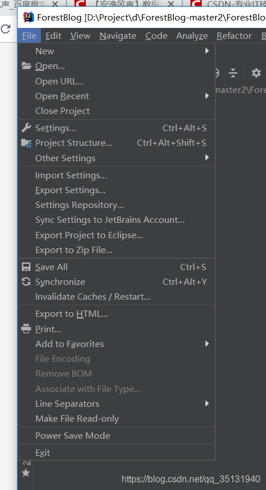The image size is (266, 490).
Task: Click the Favorites star icon in sidebar
Action: 26,473
